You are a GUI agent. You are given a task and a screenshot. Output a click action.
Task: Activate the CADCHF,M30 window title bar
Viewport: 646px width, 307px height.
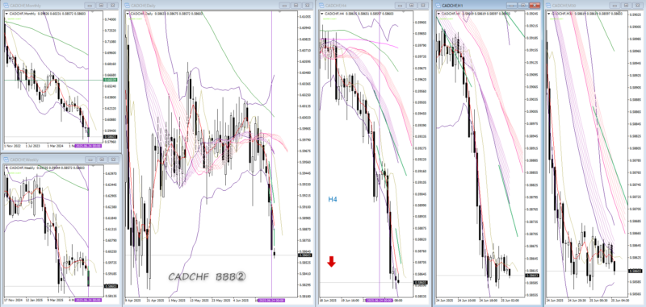594,6
